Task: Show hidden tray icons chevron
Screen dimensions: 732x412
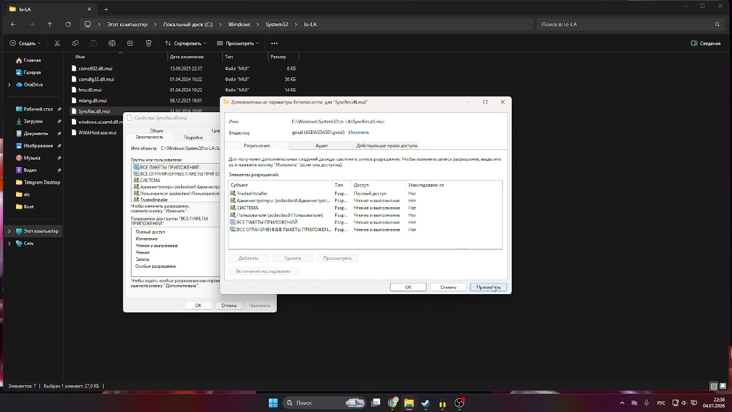Action: coord(622,403)
